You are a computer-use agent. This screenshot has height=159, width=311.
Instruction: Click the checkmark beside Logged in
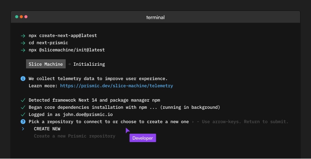(23, 114)
